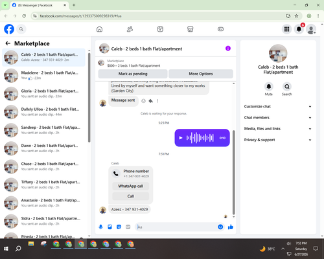Attach a file using the photo icon
This screenshot has height=259, width=324.
pos(110,227)
